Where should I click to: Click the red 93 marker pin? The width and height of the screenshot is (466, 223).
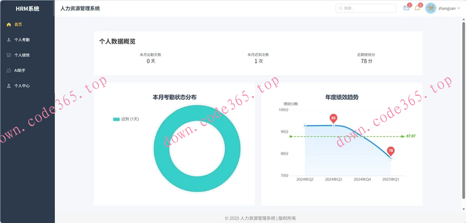coord(333,119)
